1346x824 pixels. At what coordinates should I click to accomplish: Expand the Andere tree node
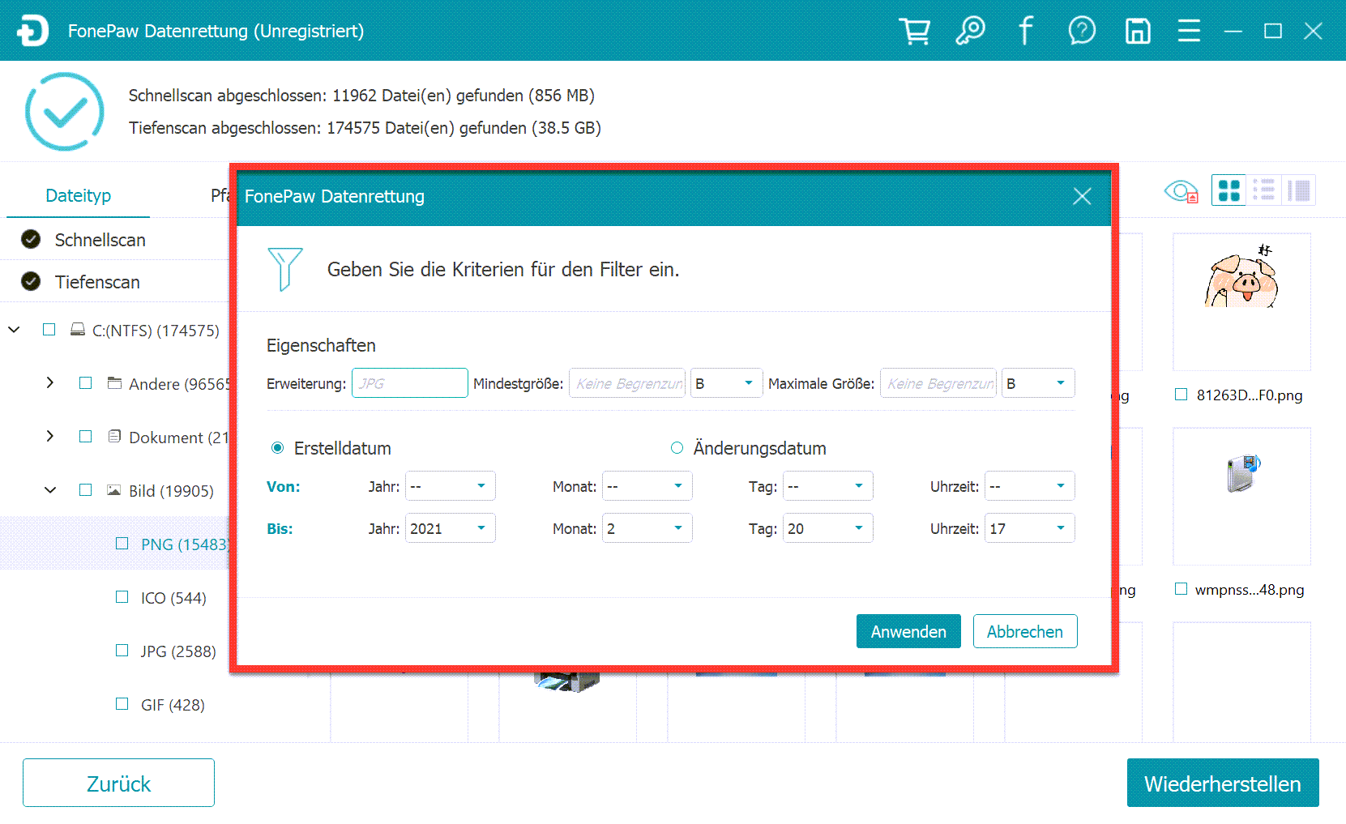(50, 382)
